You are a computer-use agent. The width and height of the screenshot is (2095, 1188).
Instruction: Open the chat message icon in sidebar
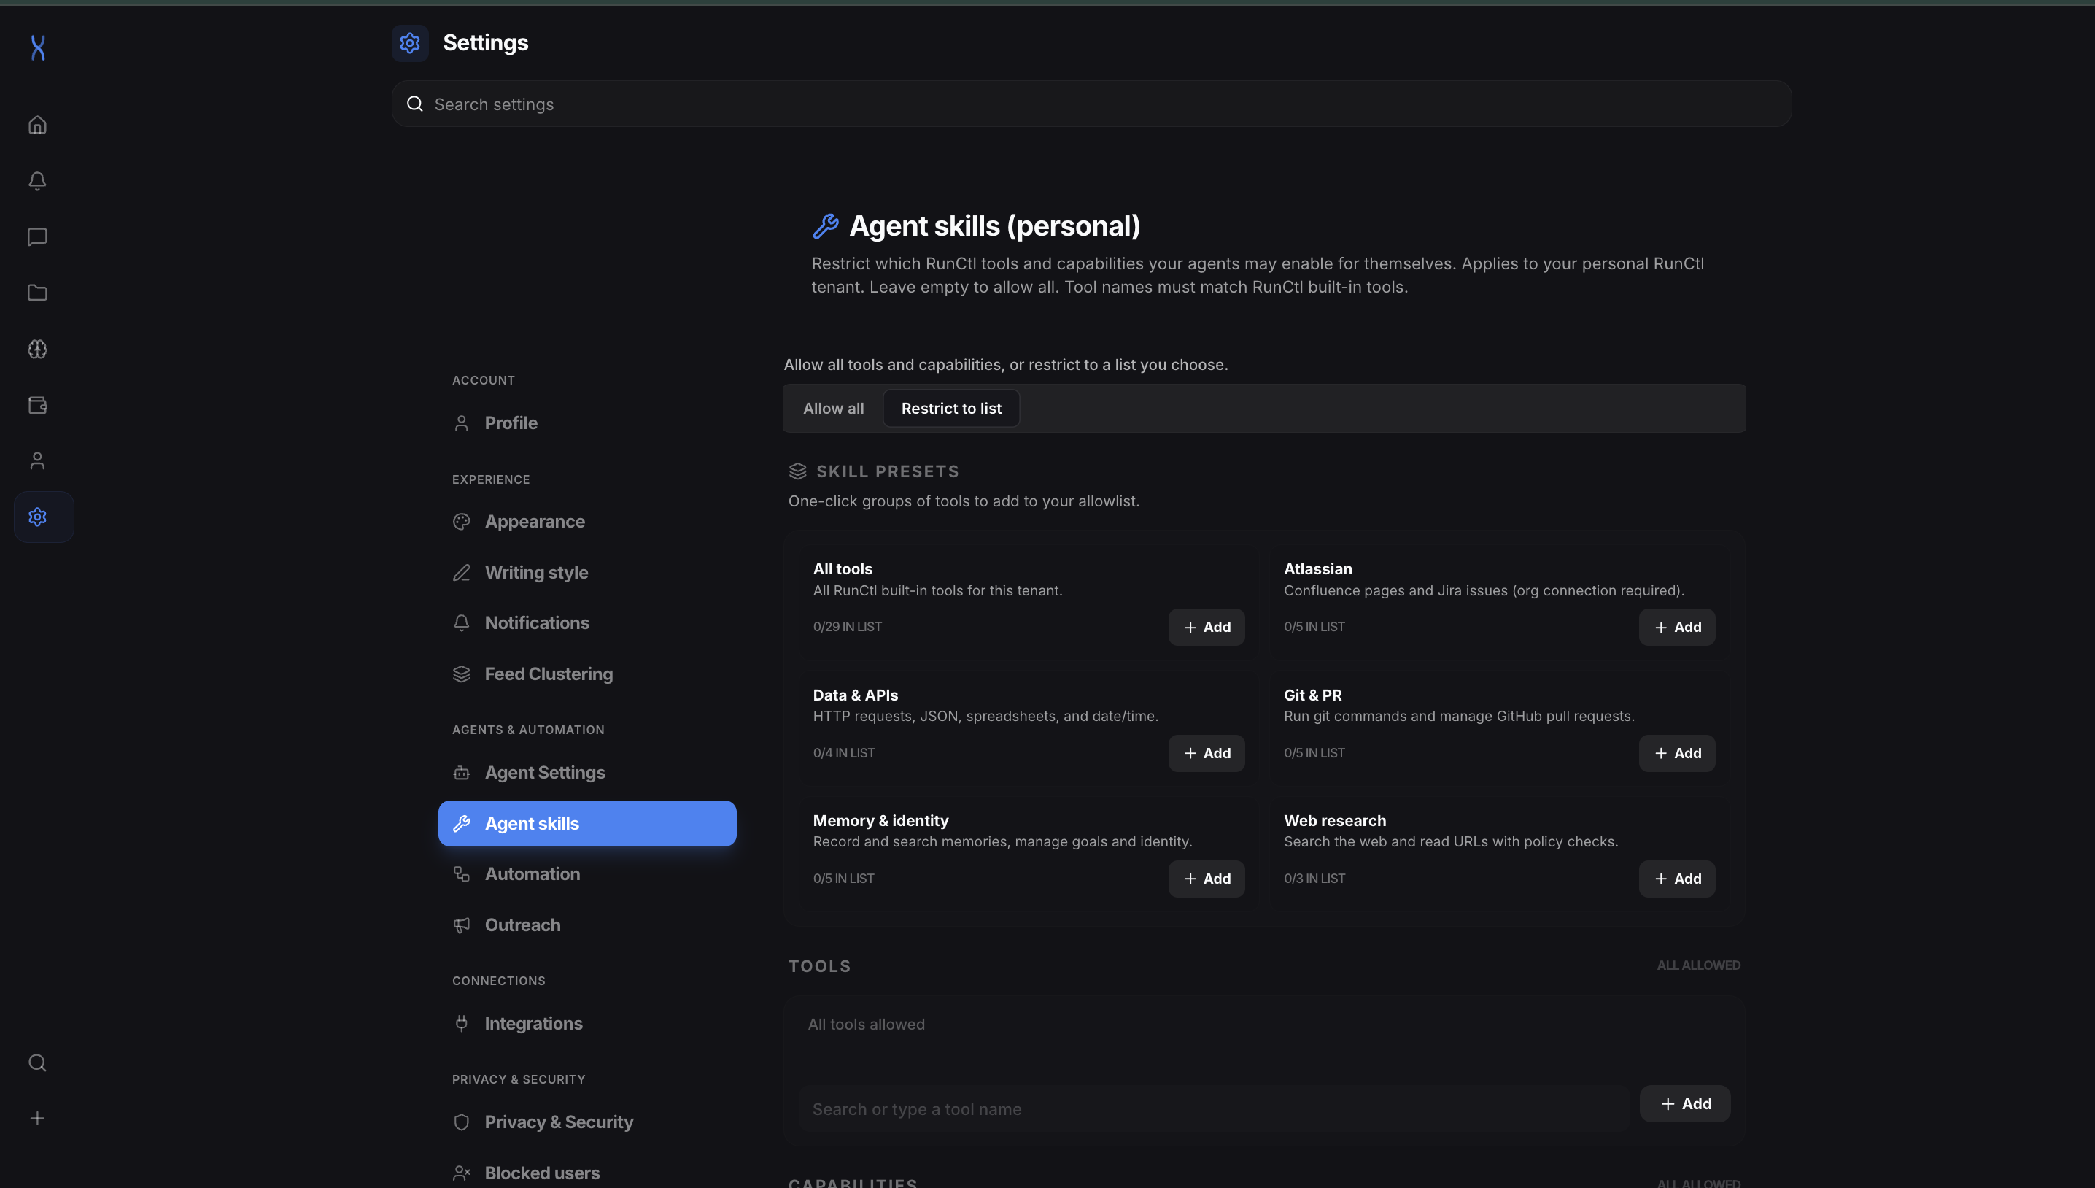click(37, 236)
